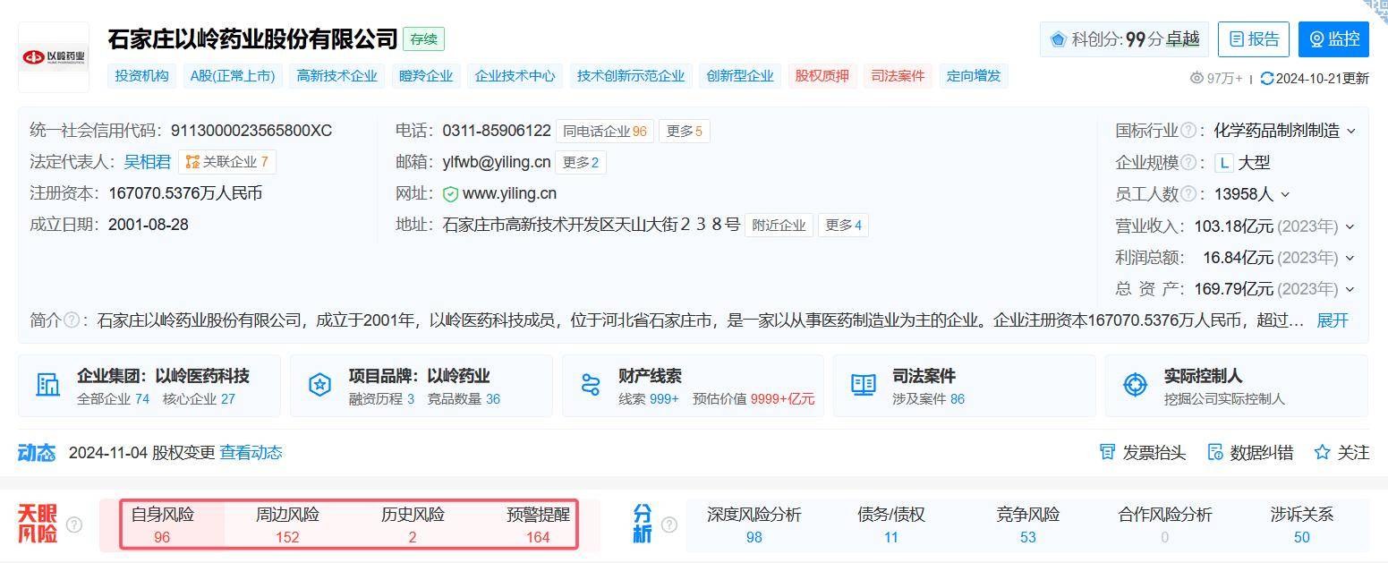Open legal representative 吴相君 link
This screenshot has width=1388, height=563.
[x=147, y=162]
